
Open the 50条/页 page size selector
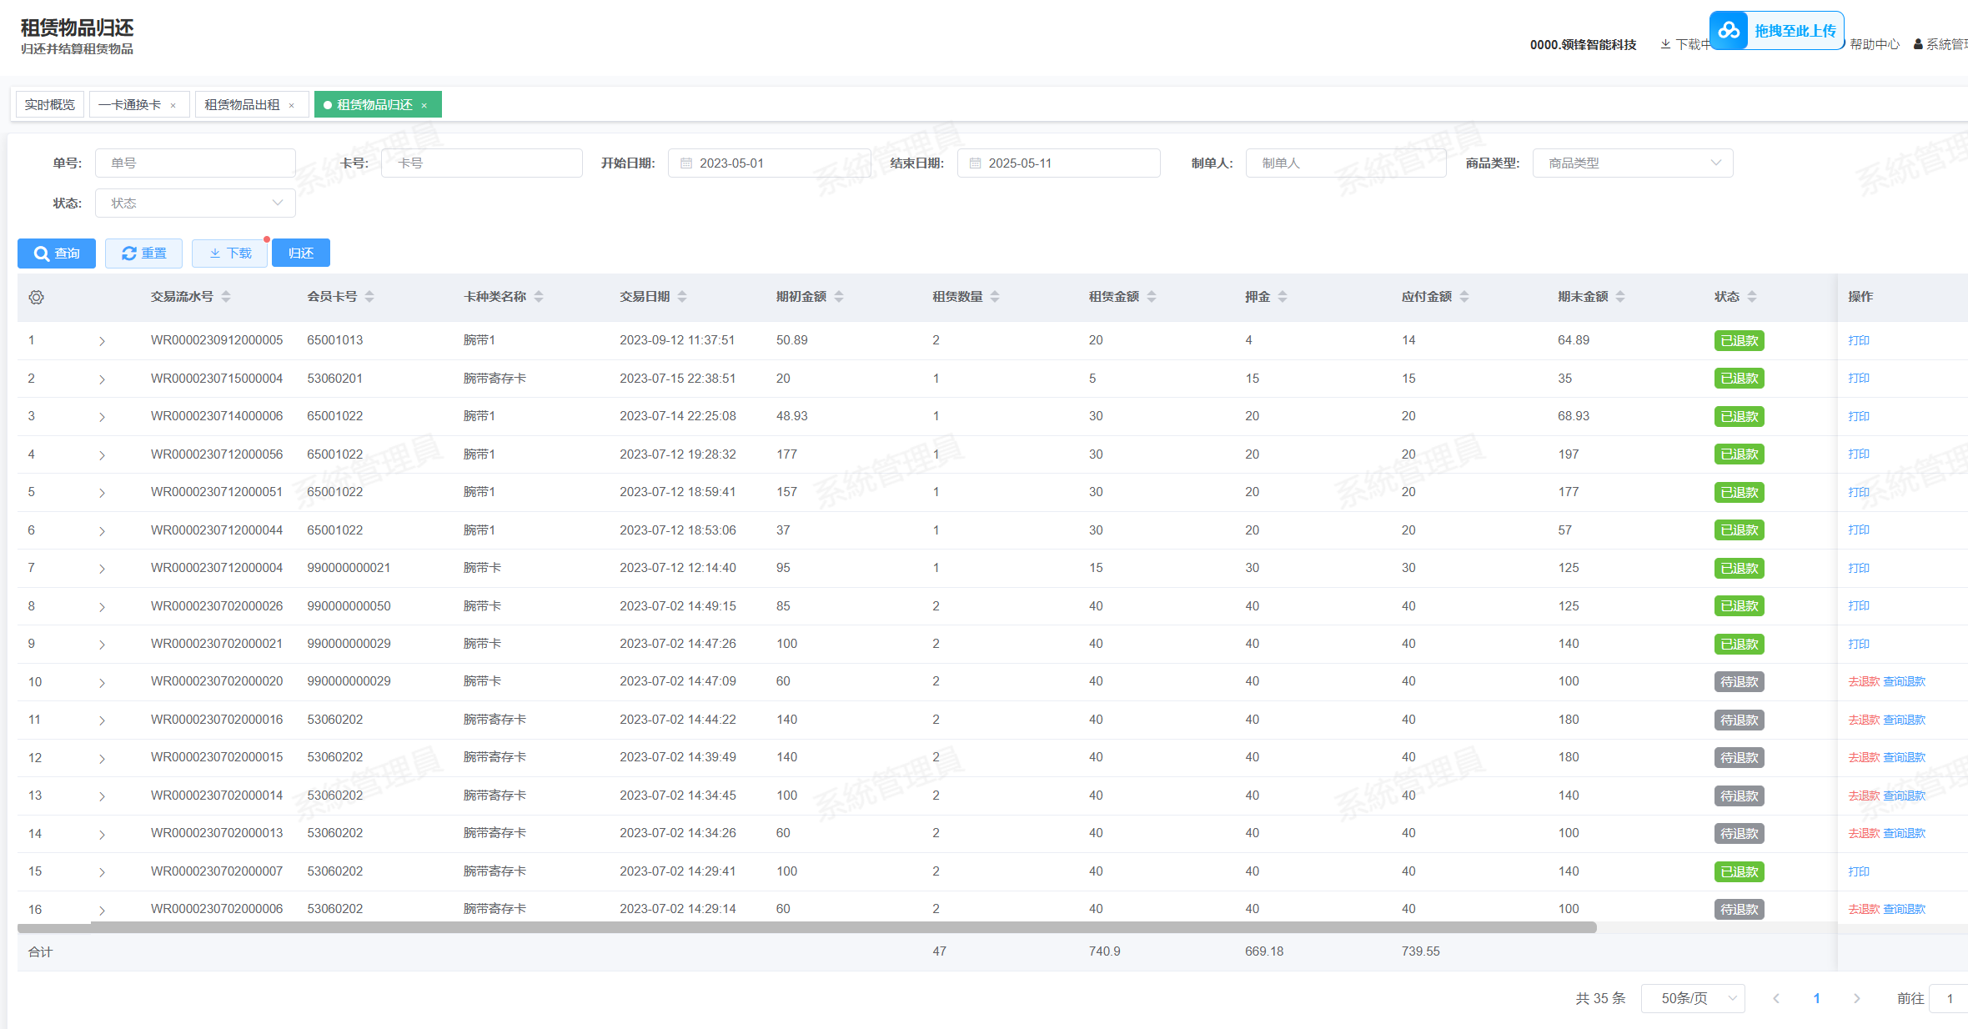click(1692, 998)
